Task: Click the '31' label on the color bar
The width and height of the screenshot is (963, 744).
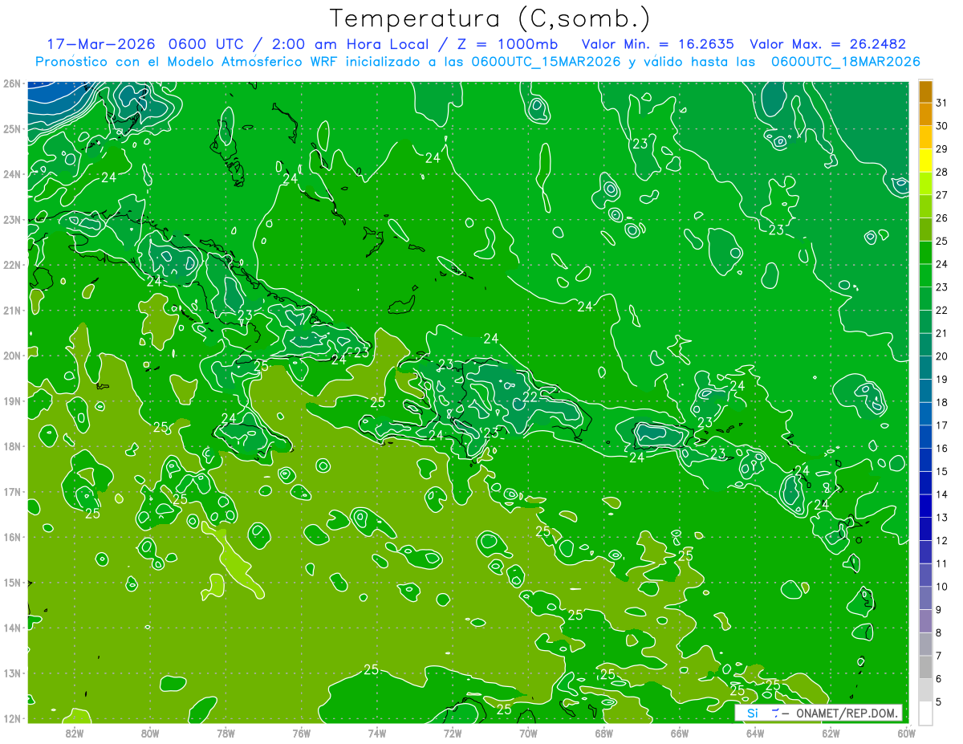Action: coord(942,103)
